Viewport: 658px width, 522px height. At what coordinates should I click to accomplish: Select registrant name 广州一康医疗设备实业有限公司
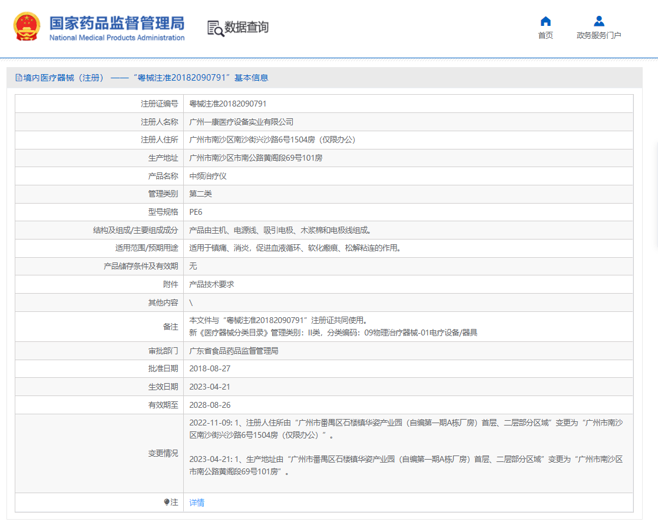point(241,122)
